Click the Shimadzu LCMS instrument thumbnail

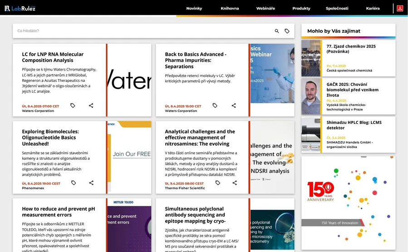[x=311, y=134]
